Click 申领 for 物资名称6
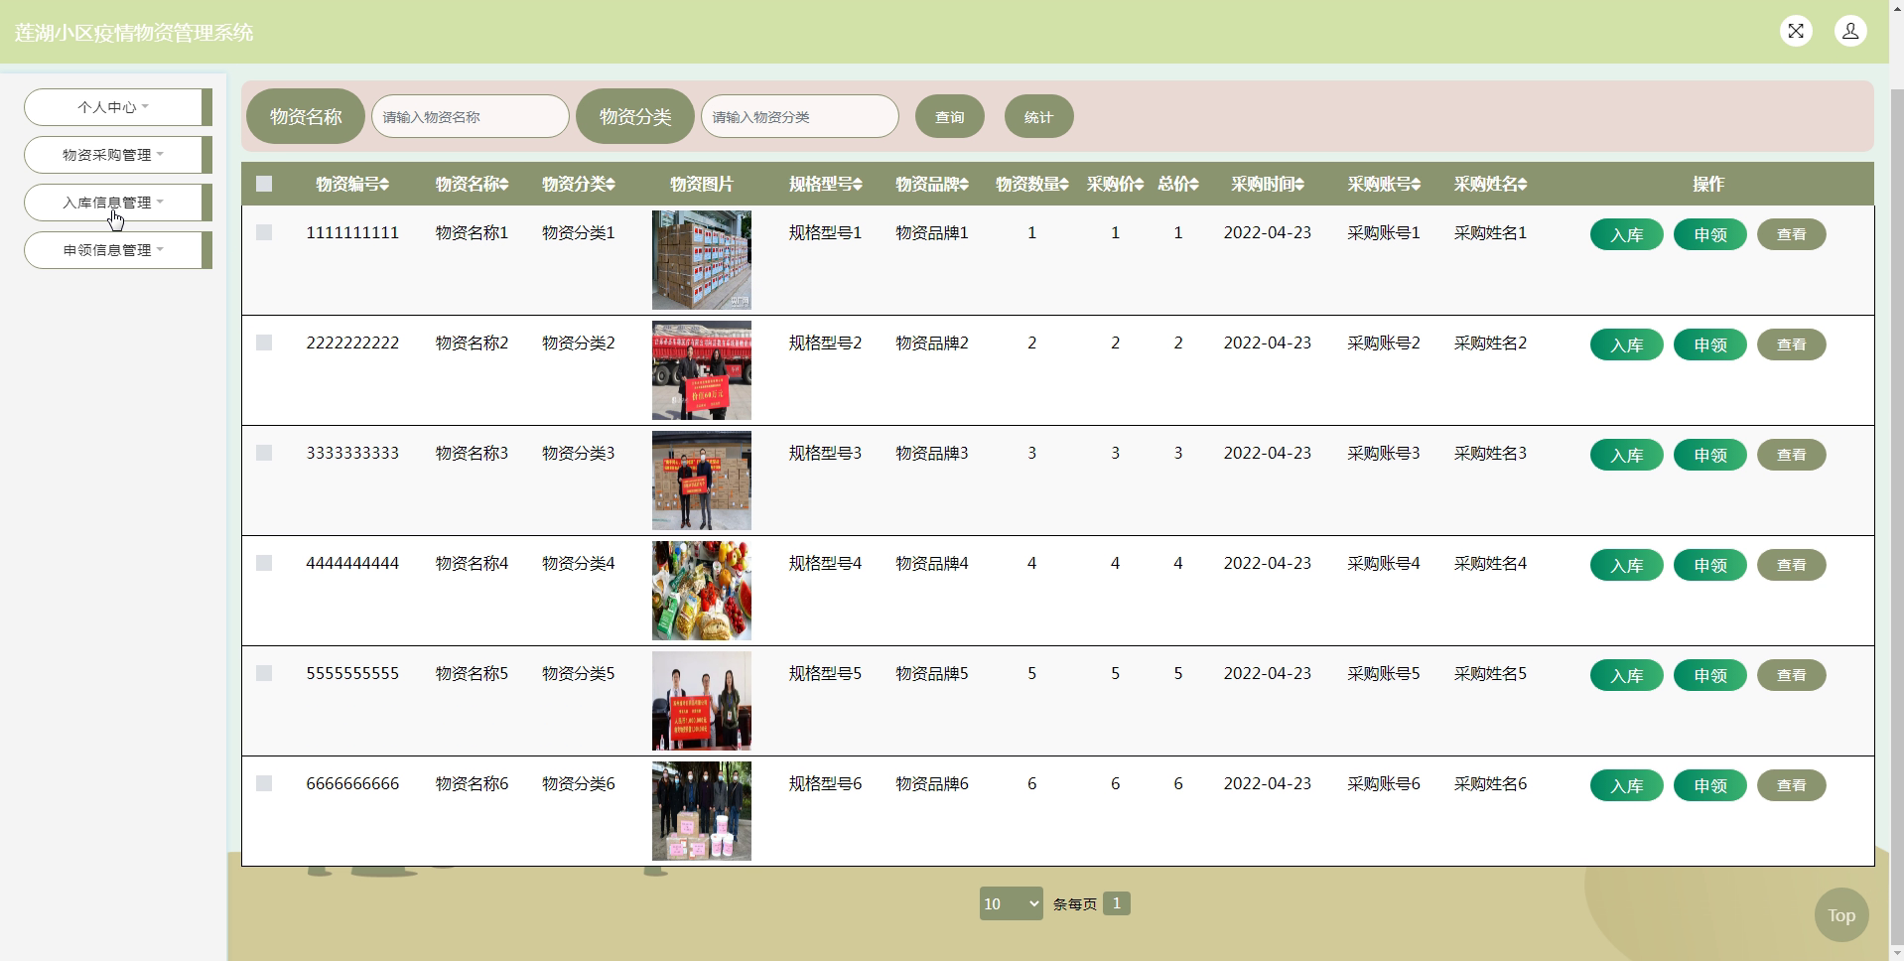 point(1709,785)
